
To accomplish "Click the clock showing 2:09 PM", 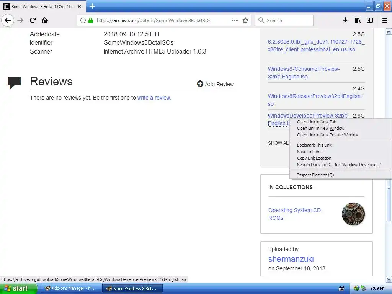I will [377, 288].
